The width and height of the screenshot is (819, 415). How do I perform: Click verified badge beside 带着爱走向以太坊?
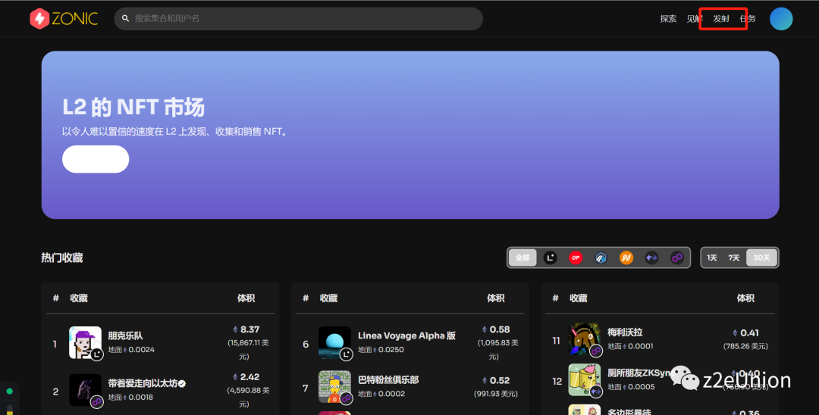[x=182, y=384]
